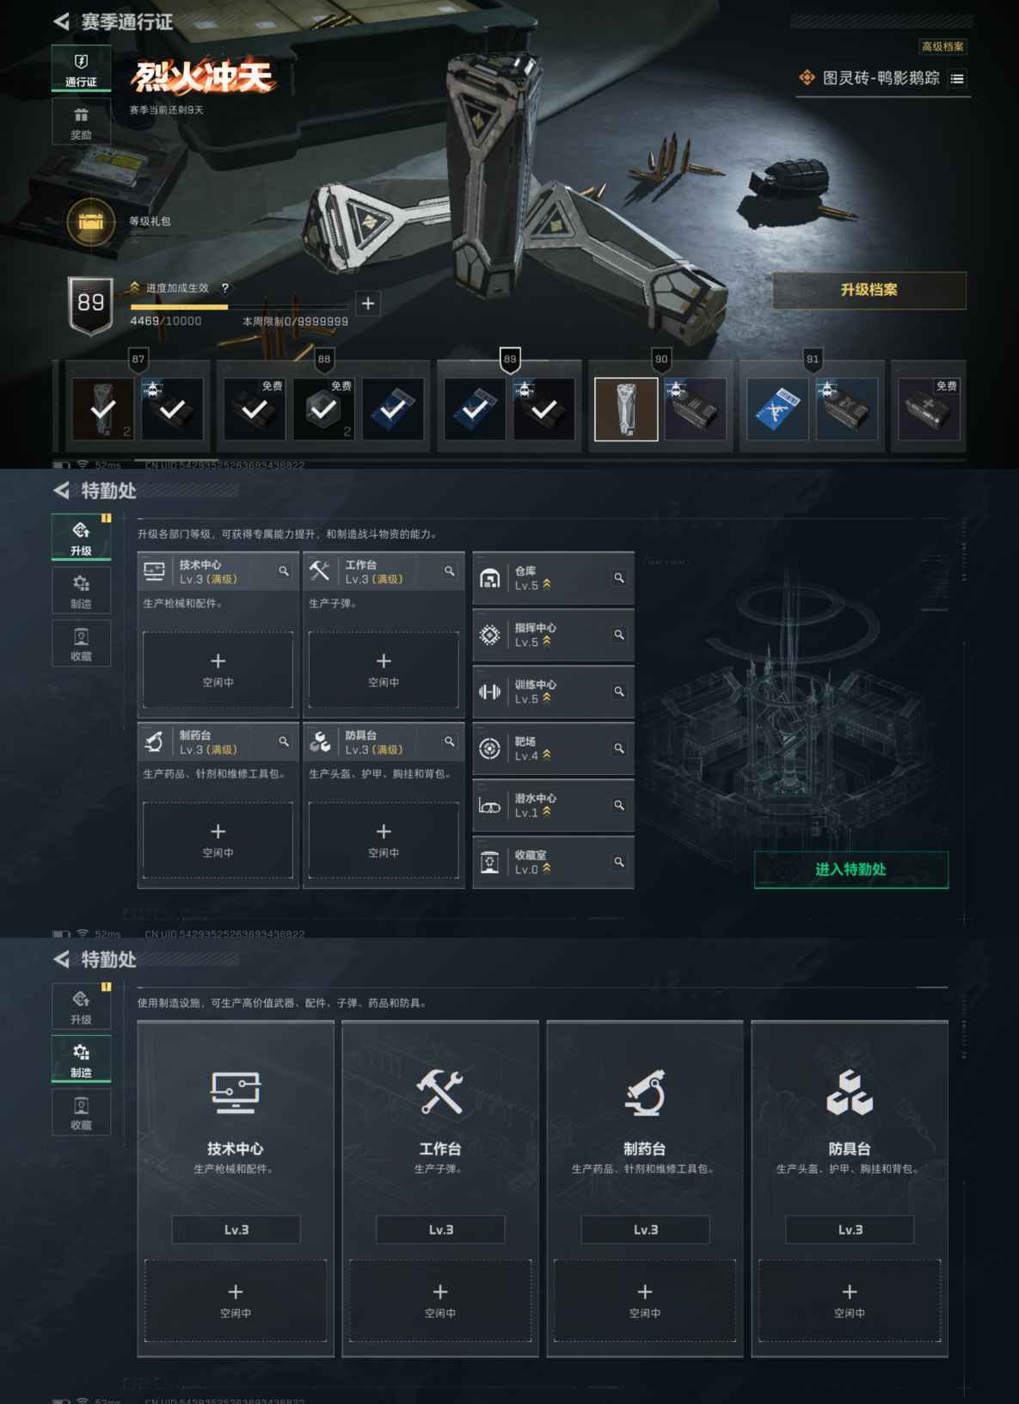Select the level 90 canister reward thumbnail
The image size is (1019, 1404).
coord(626,409)
